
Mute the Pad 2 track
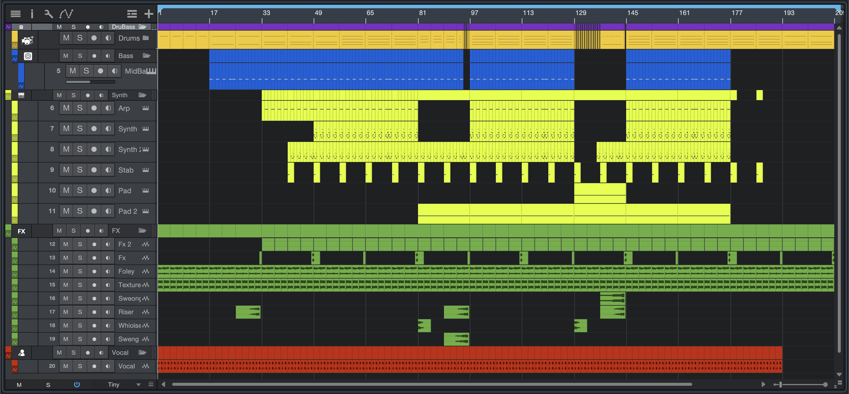pos(66,211)
